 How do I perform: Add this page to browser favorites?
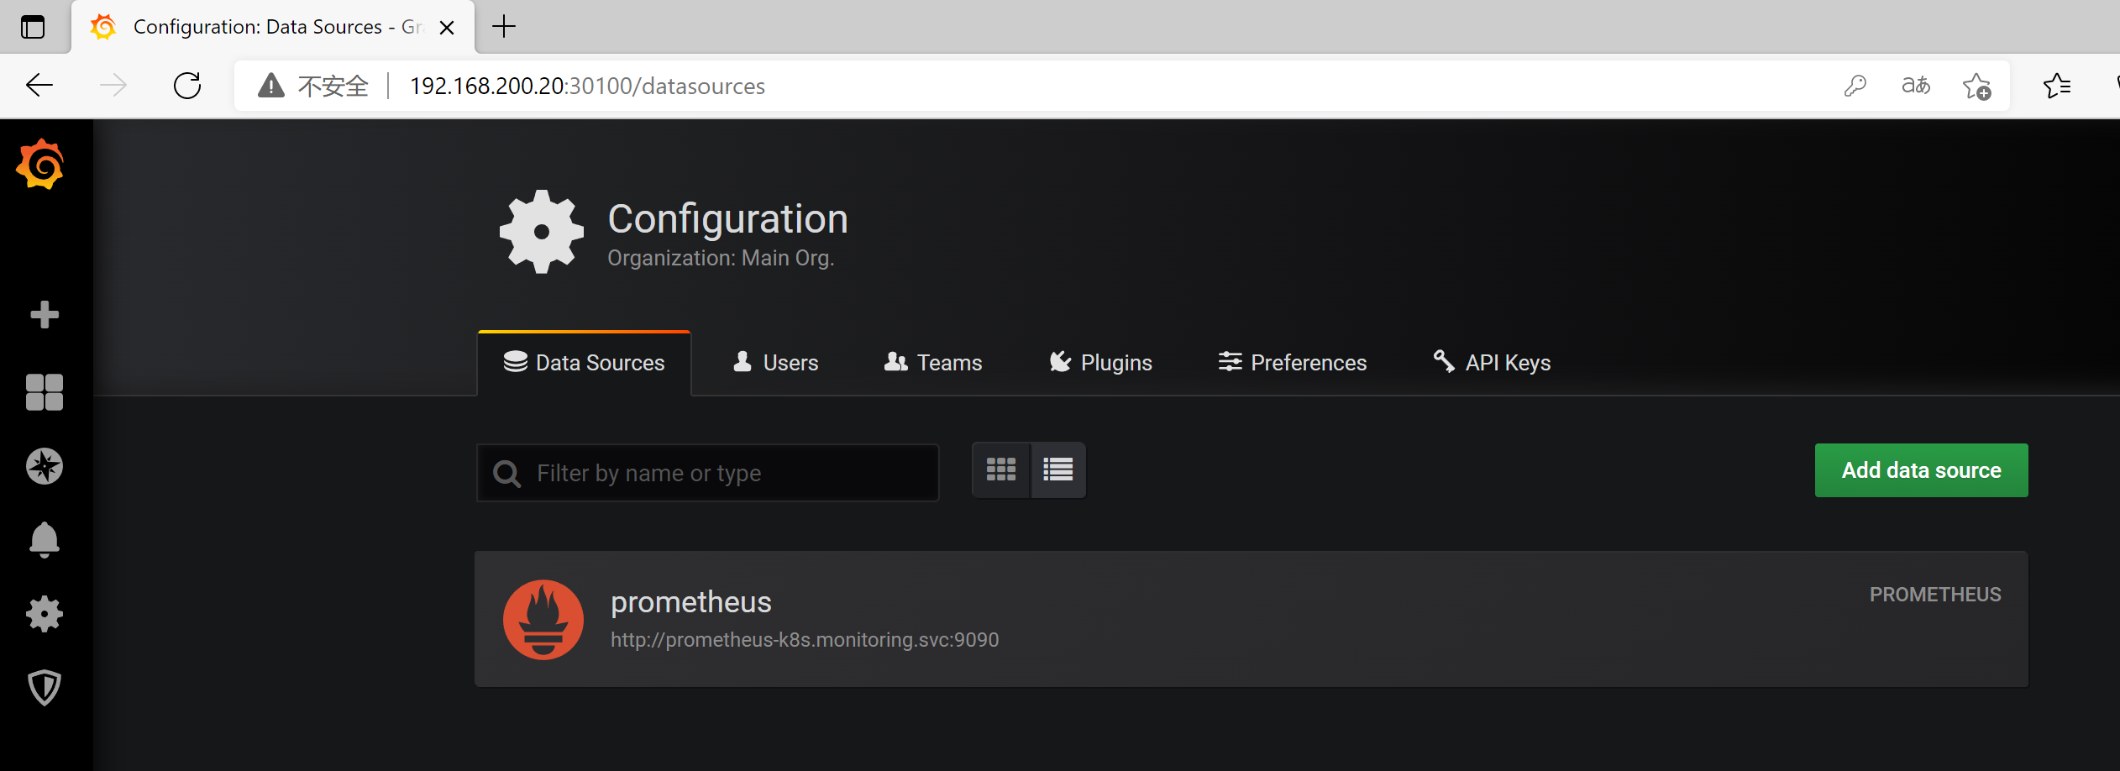[1976, 86]
